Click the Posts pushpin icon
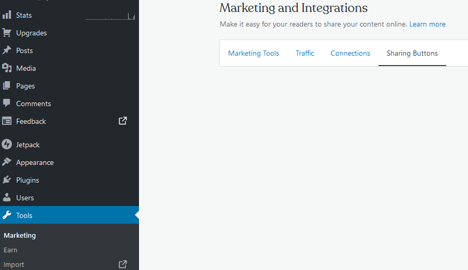468x270 pixels. 7,50
